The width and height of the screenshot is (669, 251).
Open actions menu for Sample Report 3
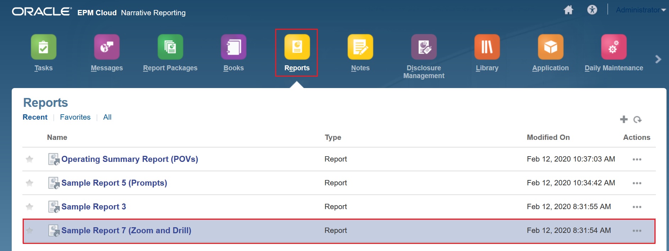(x=637, y=207)
